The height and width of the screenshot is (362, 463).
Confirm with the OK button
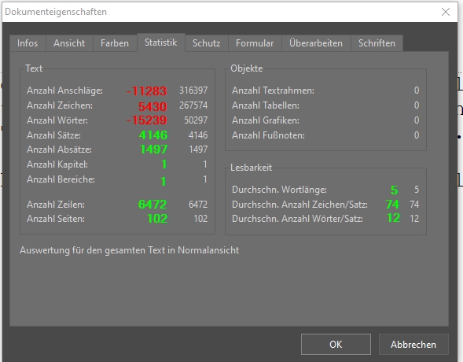[336, 344]
